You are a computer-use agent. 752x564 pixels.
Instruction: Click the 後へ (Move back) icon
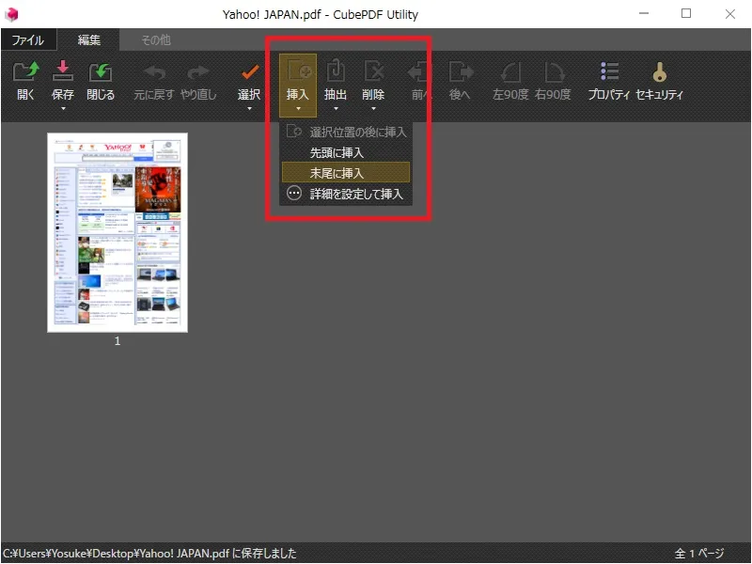click(461, 72)
